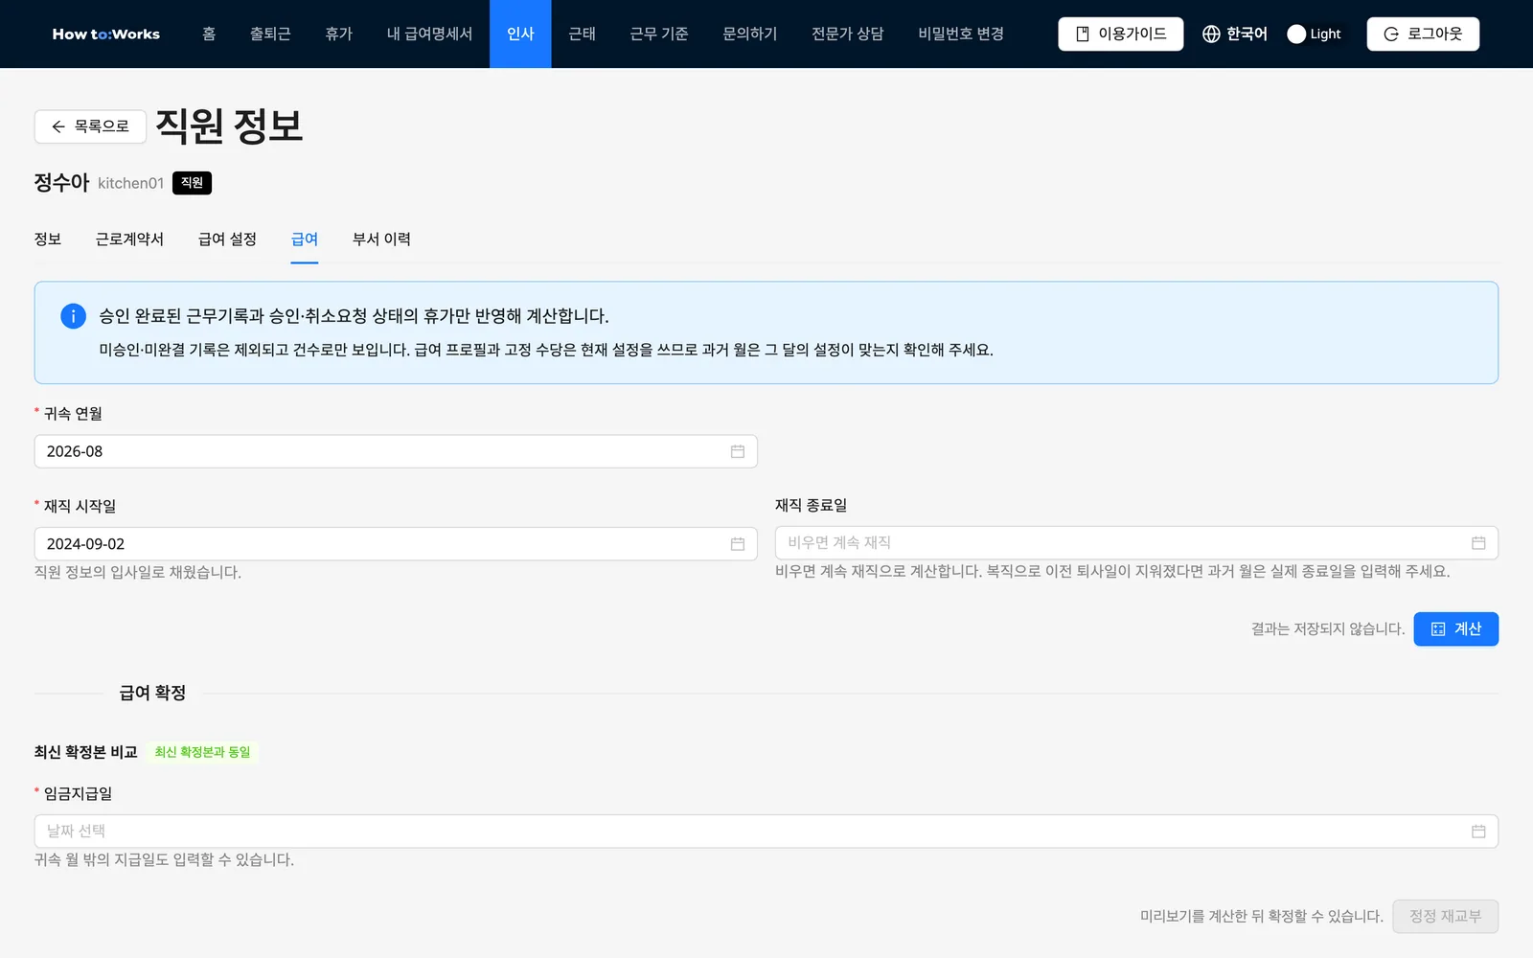Switch to the 부서 이력 tab
This screenshot has height=958, width=1533.
[x=381, y=239]
